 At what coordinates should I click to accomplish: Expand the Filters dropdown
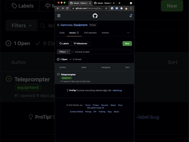click(64, 52)
